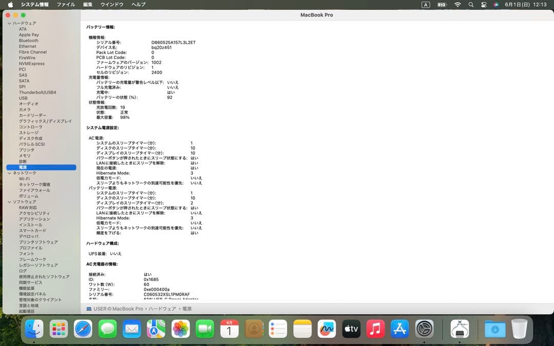
Task: Collapse the ソフトウェア section
Action: point(9,202)
